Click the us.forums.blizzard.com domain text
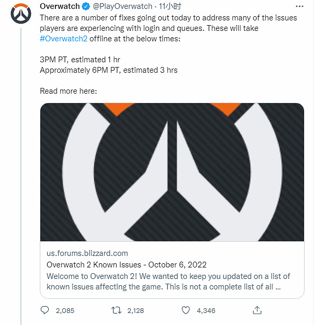The image size is (314, 325). pyautogui.click(x=87, y=253)
